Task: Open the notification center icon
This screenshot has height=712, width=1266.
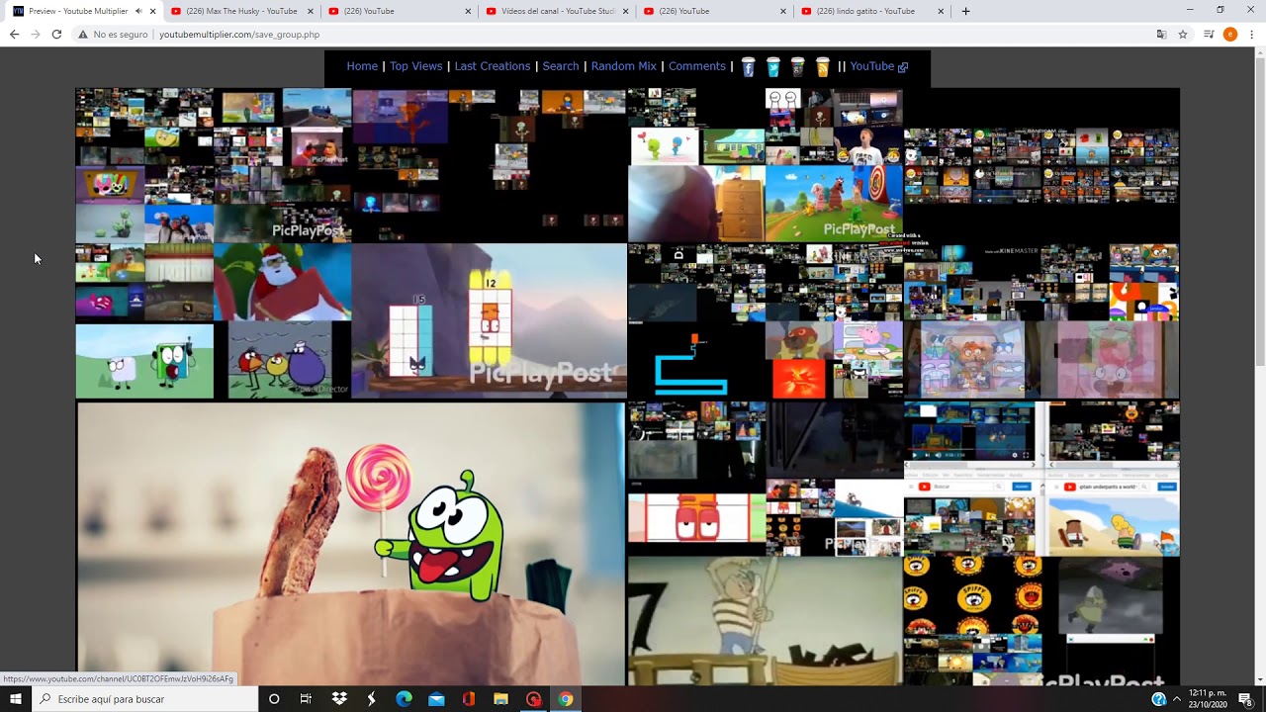Action: point(1245,699)
